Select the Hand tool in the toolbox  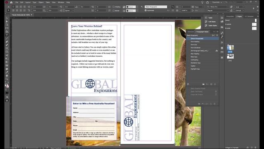click(x=7, y=76)
